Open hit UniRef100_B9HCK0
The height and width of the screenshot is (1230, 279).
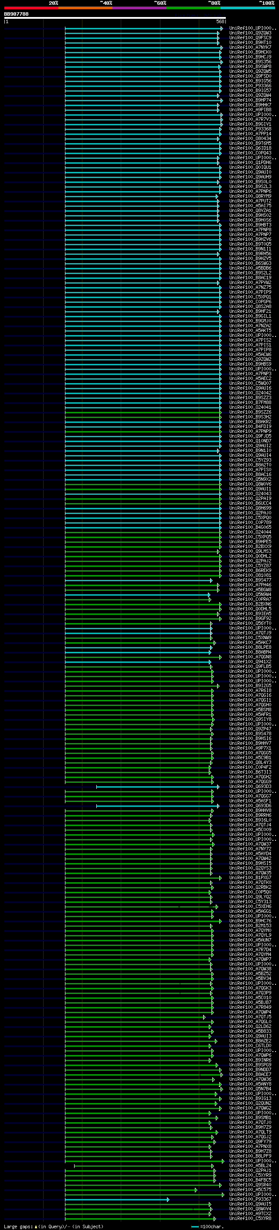pyautogui.click(x=250, y=52)
